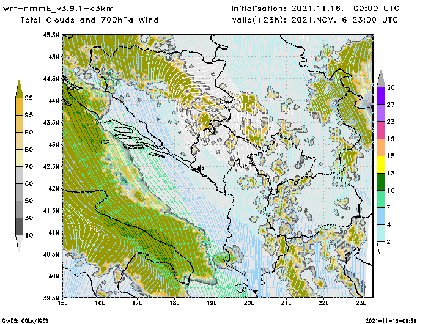Image resolution: width=428 pixels, height=324 pixels.
Task: Click the '19E' longitude label
Action: click(x=212, y=303)
